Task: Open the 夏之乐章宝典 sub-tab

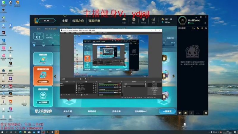Action: pos(50,29)
